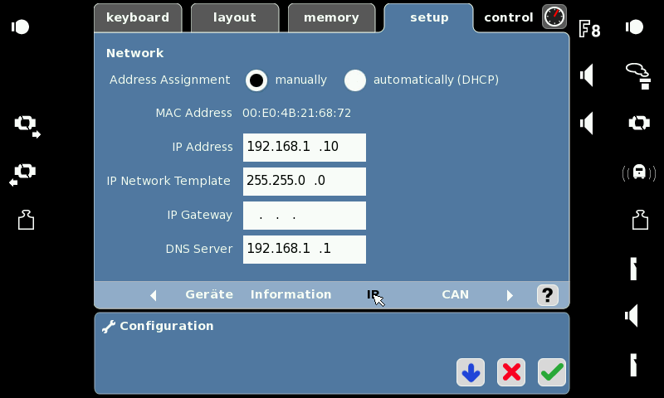Select automatically (DHCP) radio button

[355, 80]
